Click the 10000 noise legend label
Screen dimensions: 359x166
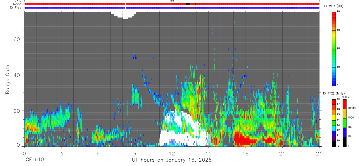[x=351, y=108]
